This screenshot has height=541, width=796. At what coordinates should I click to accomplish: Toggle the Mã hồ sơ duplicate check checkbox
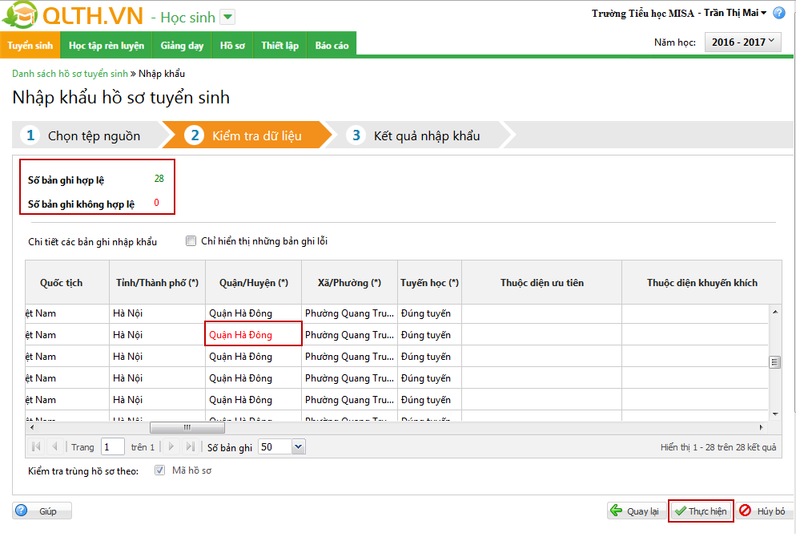(160, 470)
